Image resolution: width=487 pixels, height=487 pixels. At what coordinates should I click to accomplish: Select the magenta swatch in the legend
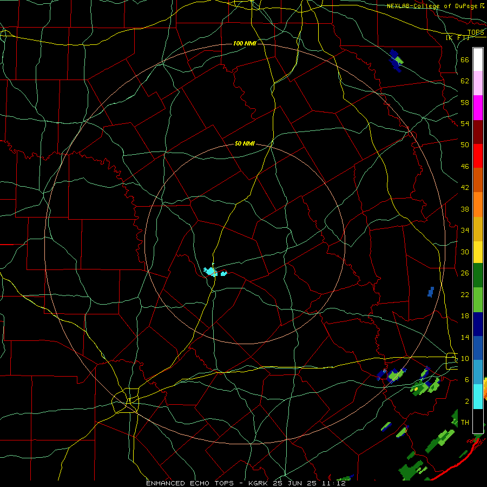pos(478,108)
